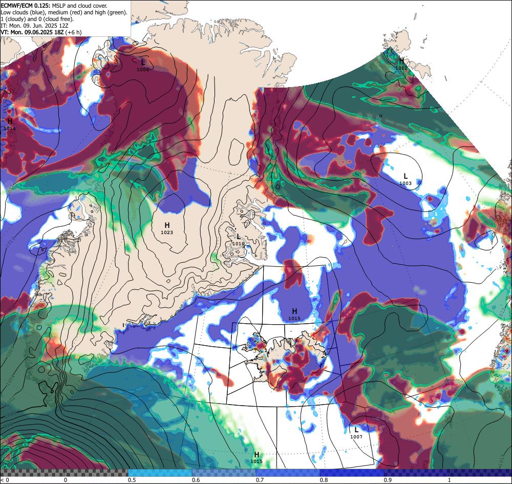Click the '0.7' colour bar label
512x484 pixels.
point(260,480)
